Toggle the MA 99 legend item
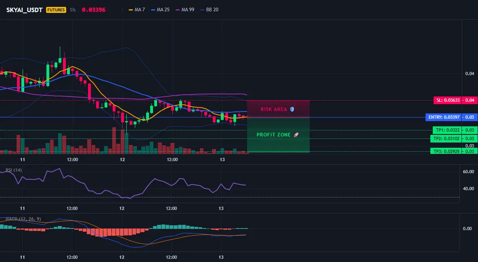Viewport: 478px width, 262px height. [185, 10]
